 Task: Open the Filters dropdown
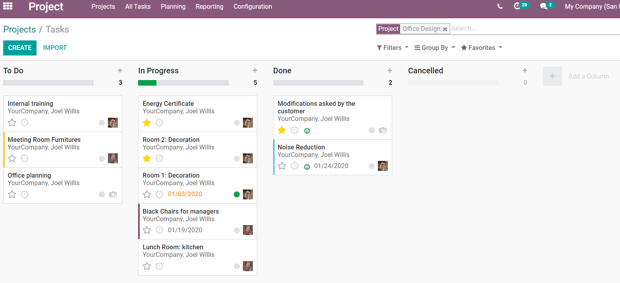point(392,48)
